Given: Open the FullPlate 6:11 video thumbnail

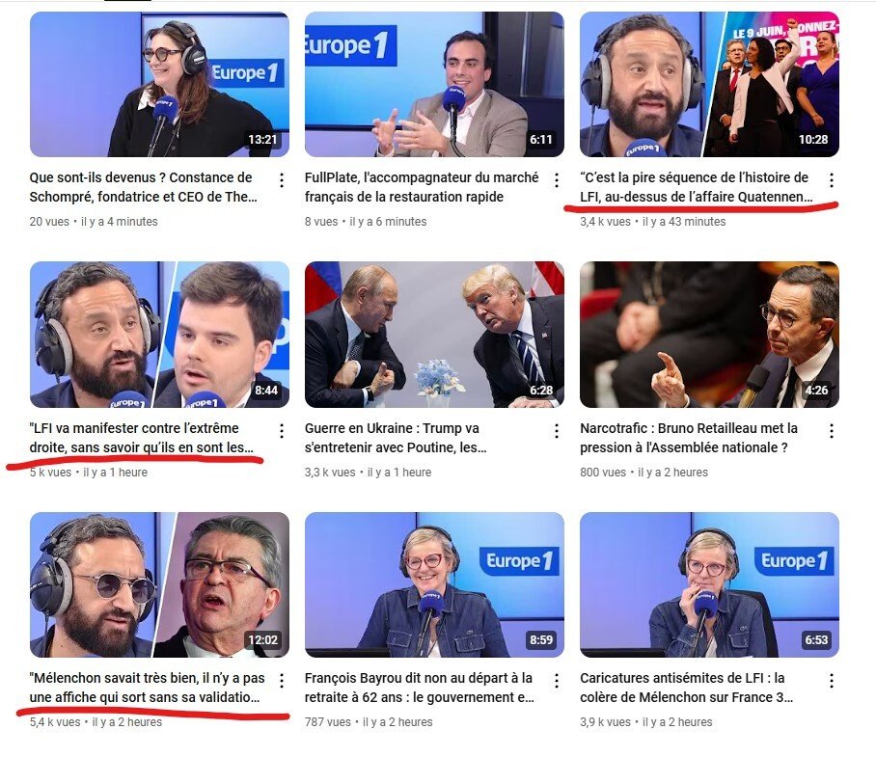Looking at the screenshot, I should (x=434, y=84).
